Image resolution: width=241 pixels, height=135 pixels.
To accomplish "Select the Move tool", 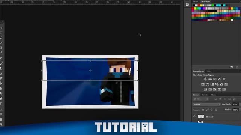I will click(2, 28).
